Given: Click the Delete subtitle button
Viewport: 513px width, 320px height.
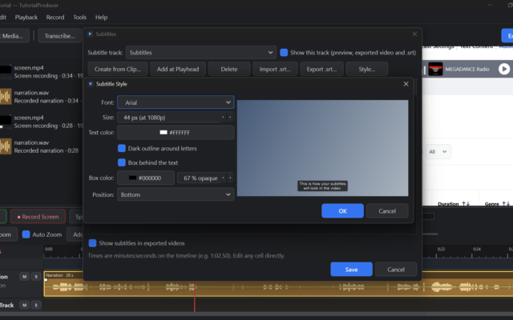Looking at the screenshot, I should (229, 70).
